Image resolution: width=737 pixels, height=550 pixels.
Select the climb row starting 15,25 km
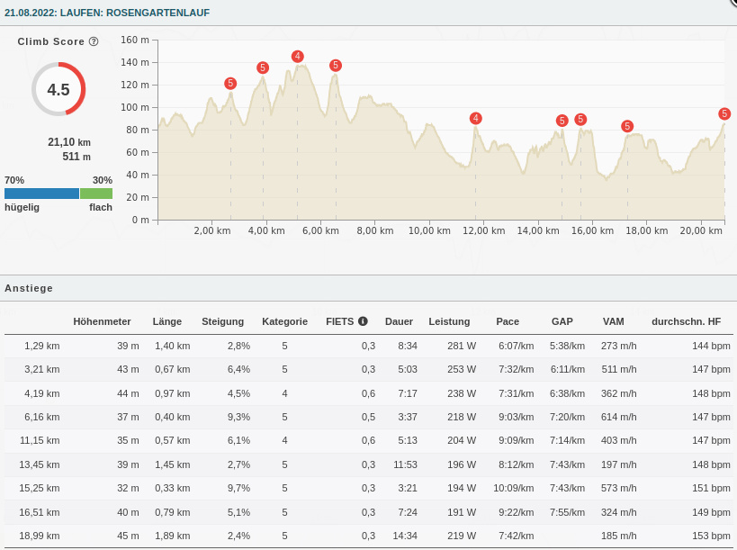369,488
